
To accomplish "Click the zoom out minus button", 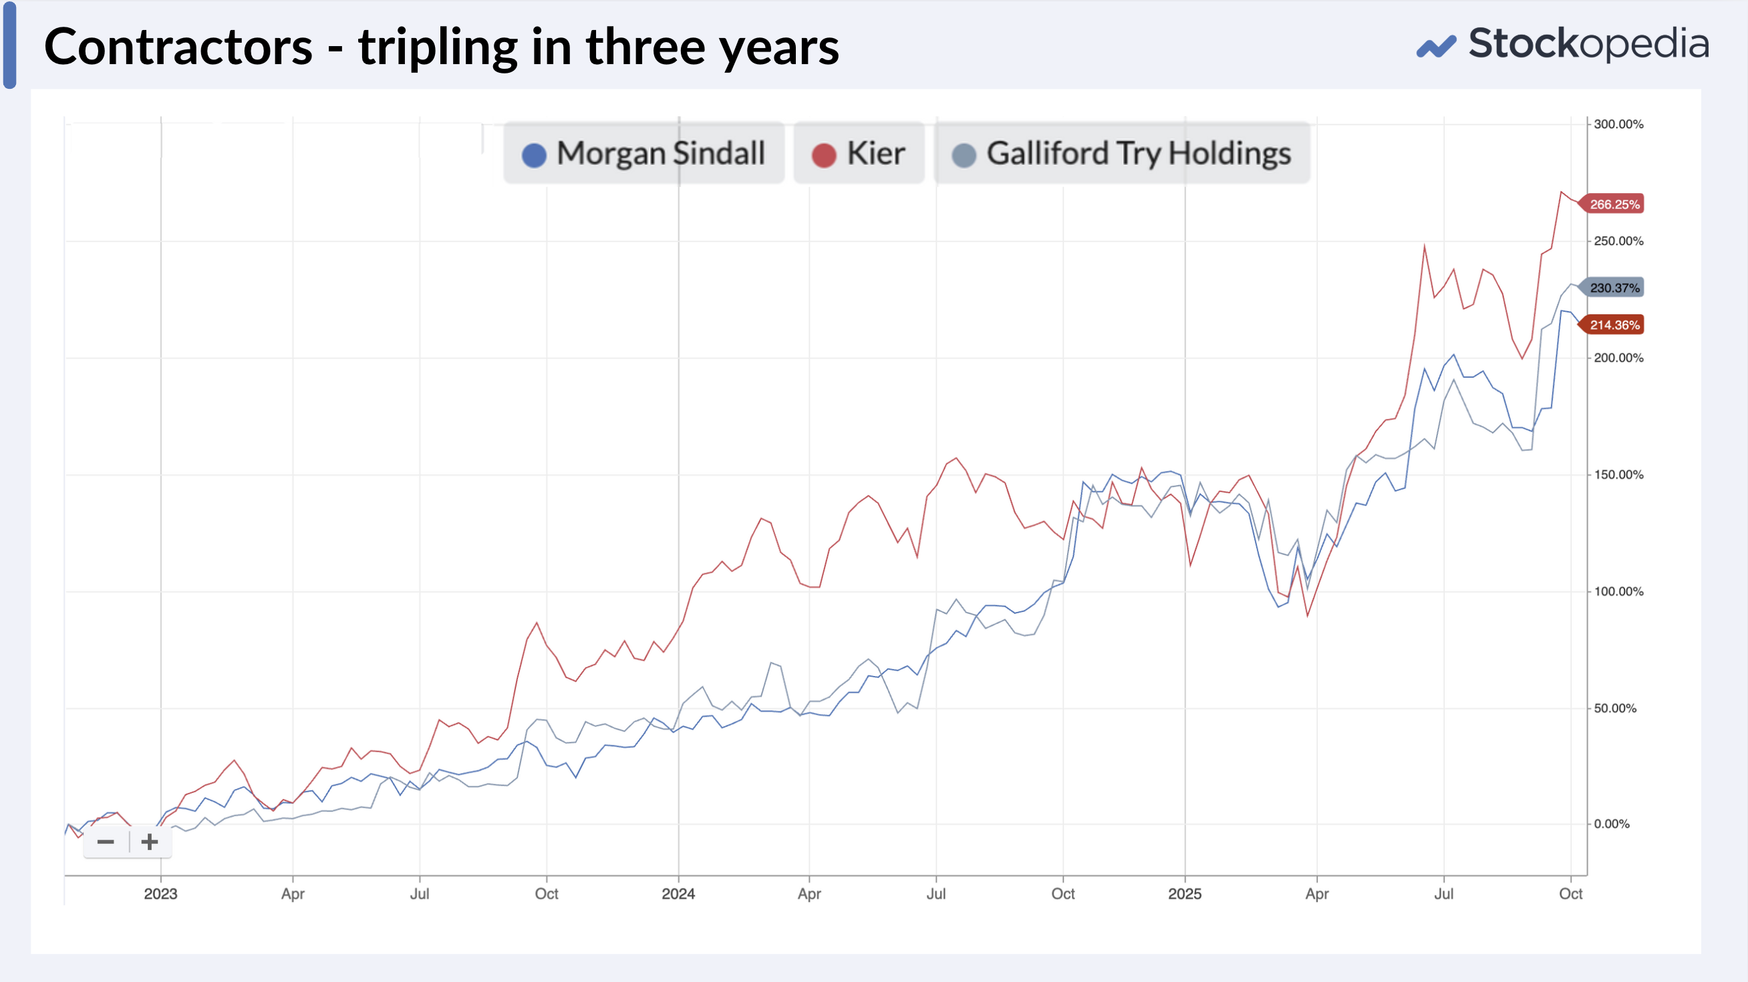I will coord(106,842).
